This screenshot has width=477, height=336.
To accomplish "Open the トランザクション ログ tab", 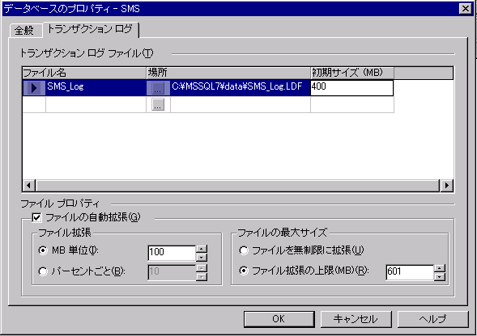I will point(90,29).
